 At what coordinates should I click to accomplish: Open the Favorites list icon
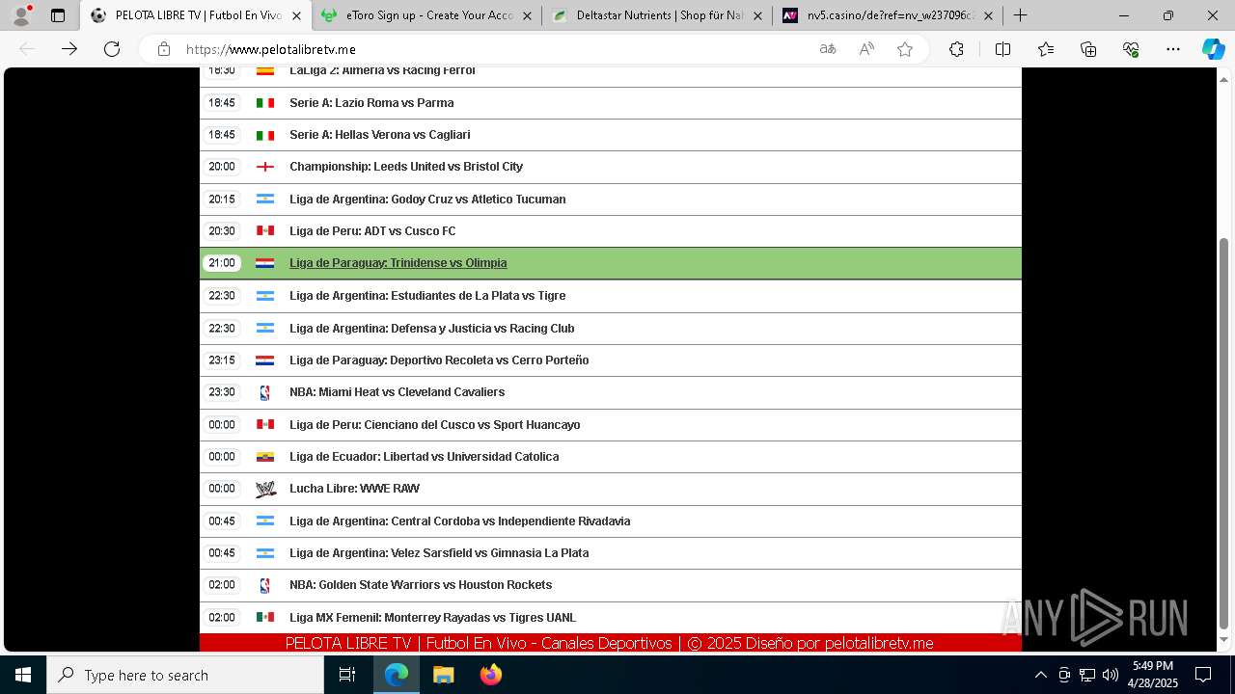1046,49
